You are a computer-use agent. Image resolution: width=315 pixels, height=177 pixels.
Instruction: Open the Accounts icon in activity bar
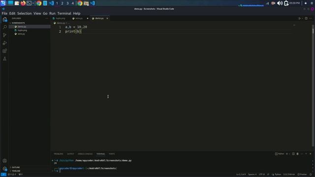pyautogui.click(x=5, y=161)
